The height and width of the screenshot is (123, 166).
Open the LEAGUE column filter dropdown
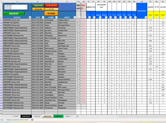click(x=30, y=18)
